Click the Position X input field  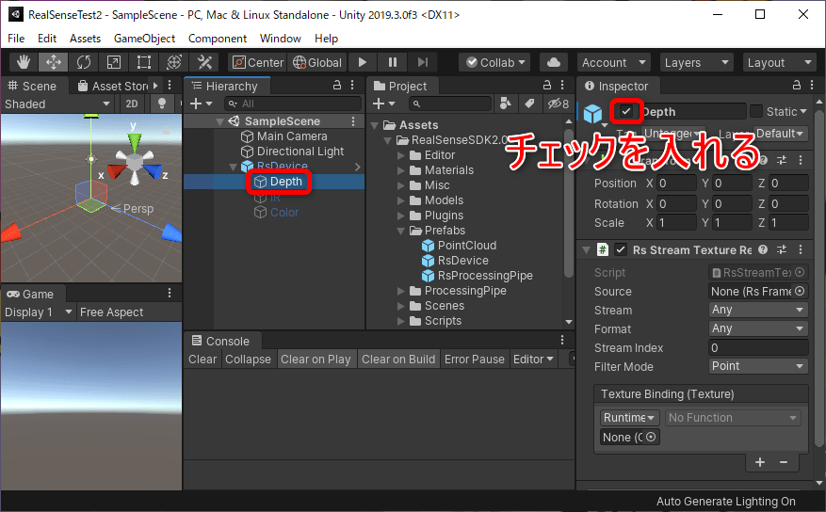[676, 184]
